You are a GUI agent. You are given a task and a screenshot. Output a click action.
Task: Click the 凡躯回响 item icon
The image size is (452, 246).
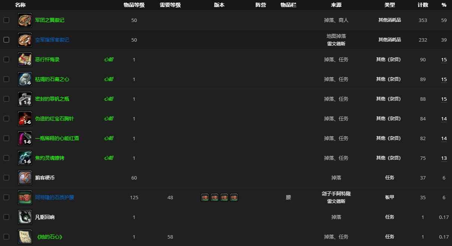[25, 217]
